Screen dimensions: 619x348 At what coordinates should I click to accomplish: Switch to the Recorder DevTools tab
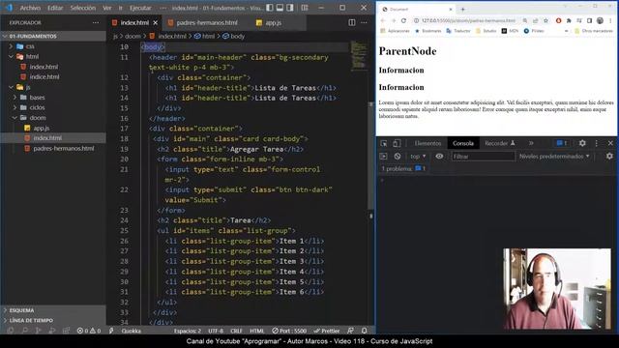coord(500,143)
